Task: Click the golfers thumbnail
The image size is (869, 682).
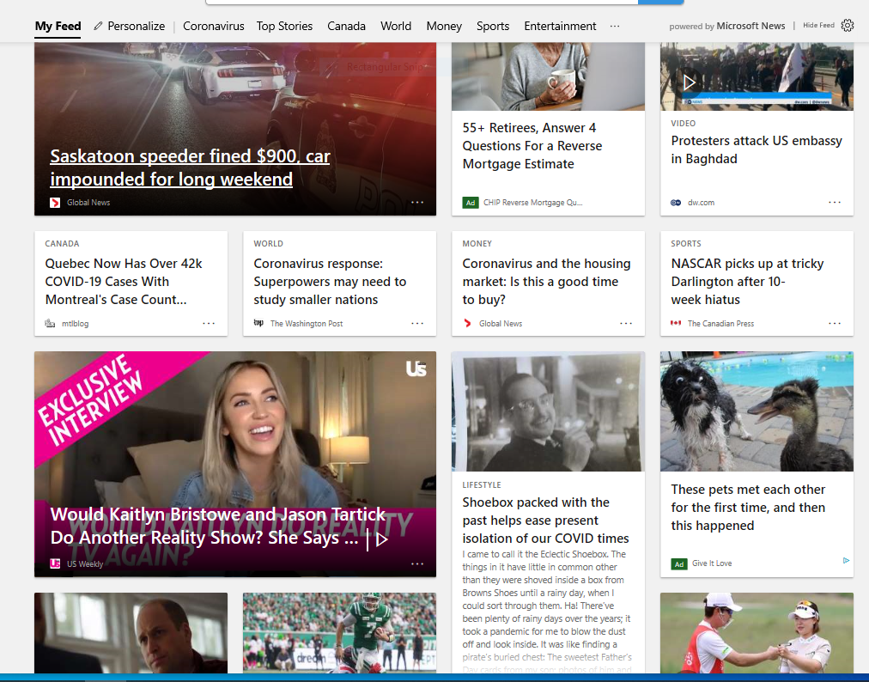Action: tap(757, 633)
